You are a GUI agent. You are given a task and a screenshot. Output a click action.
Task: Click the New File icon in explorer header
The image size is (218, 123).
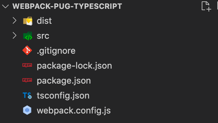(206, 6)
